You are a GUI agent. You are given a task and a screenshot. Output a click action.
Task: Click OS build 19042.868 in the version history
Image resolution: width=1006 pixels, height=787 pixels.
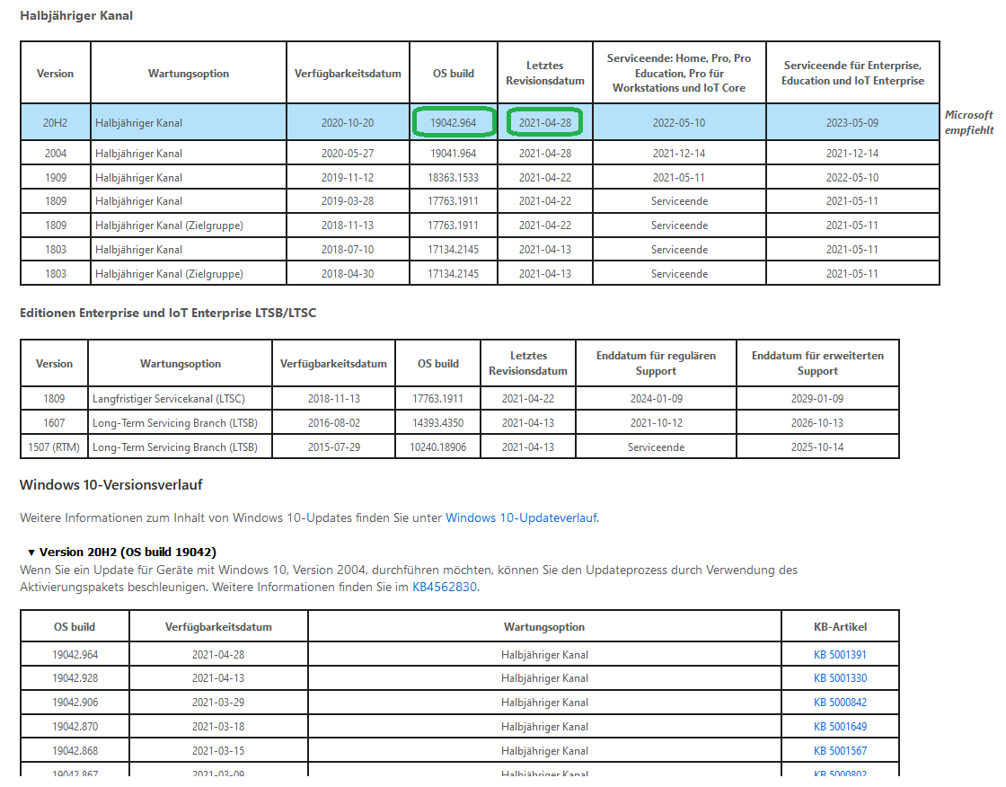coord(75,750)
